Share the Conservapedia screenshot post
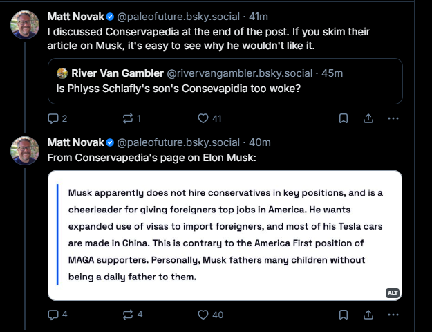The width and height of the screenshot is (432, 332). click(x=368, y=315)
